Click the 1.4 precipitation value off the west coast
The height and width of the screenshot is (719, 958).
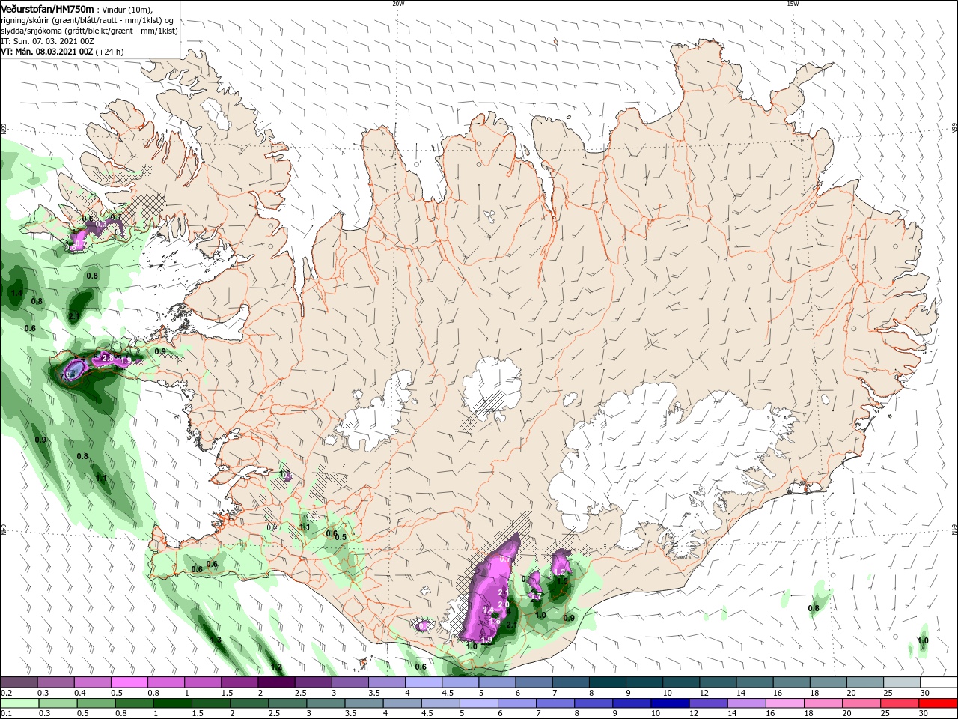click(16, 293)
